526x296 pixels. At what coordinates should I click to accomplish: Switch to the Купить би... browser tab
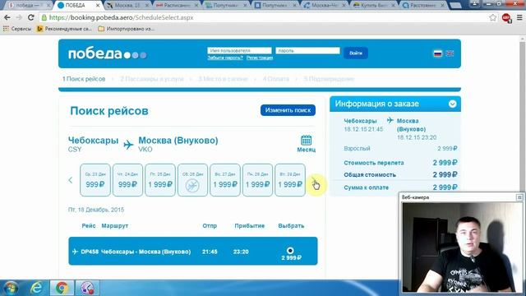pos(373,6)
